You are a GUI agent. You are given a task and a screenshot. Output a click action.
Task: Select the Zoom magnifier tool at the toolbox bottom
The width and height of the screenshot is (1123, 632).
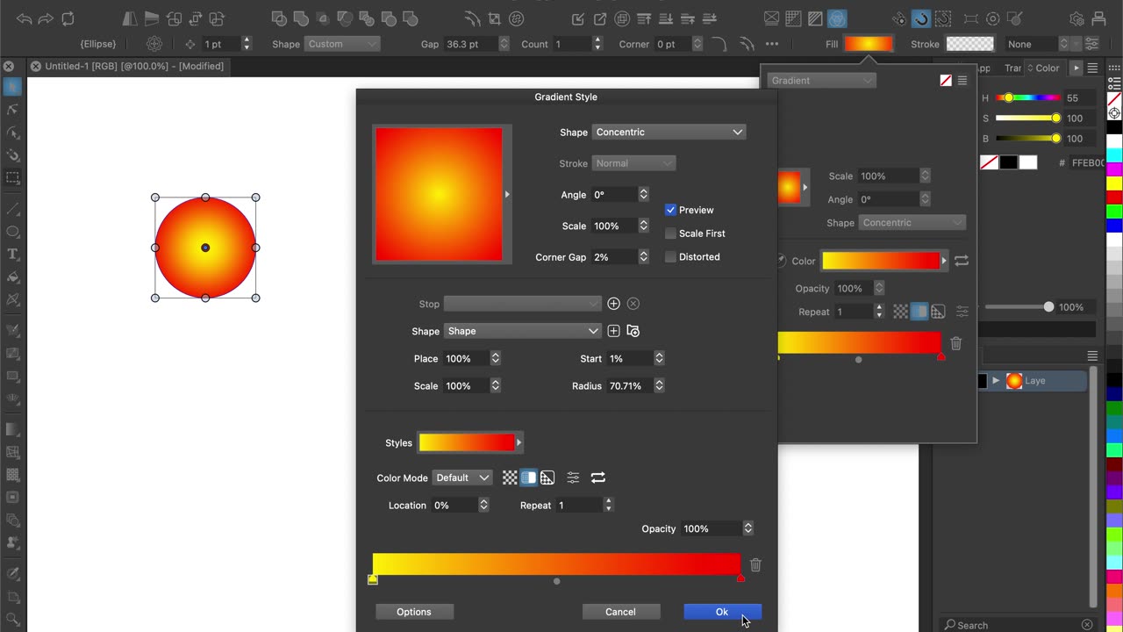12,620
